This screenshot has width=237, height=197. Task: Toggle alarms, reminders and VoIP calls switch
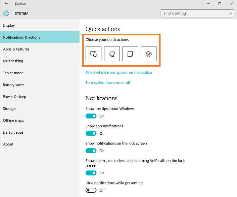tap(91, 173)
